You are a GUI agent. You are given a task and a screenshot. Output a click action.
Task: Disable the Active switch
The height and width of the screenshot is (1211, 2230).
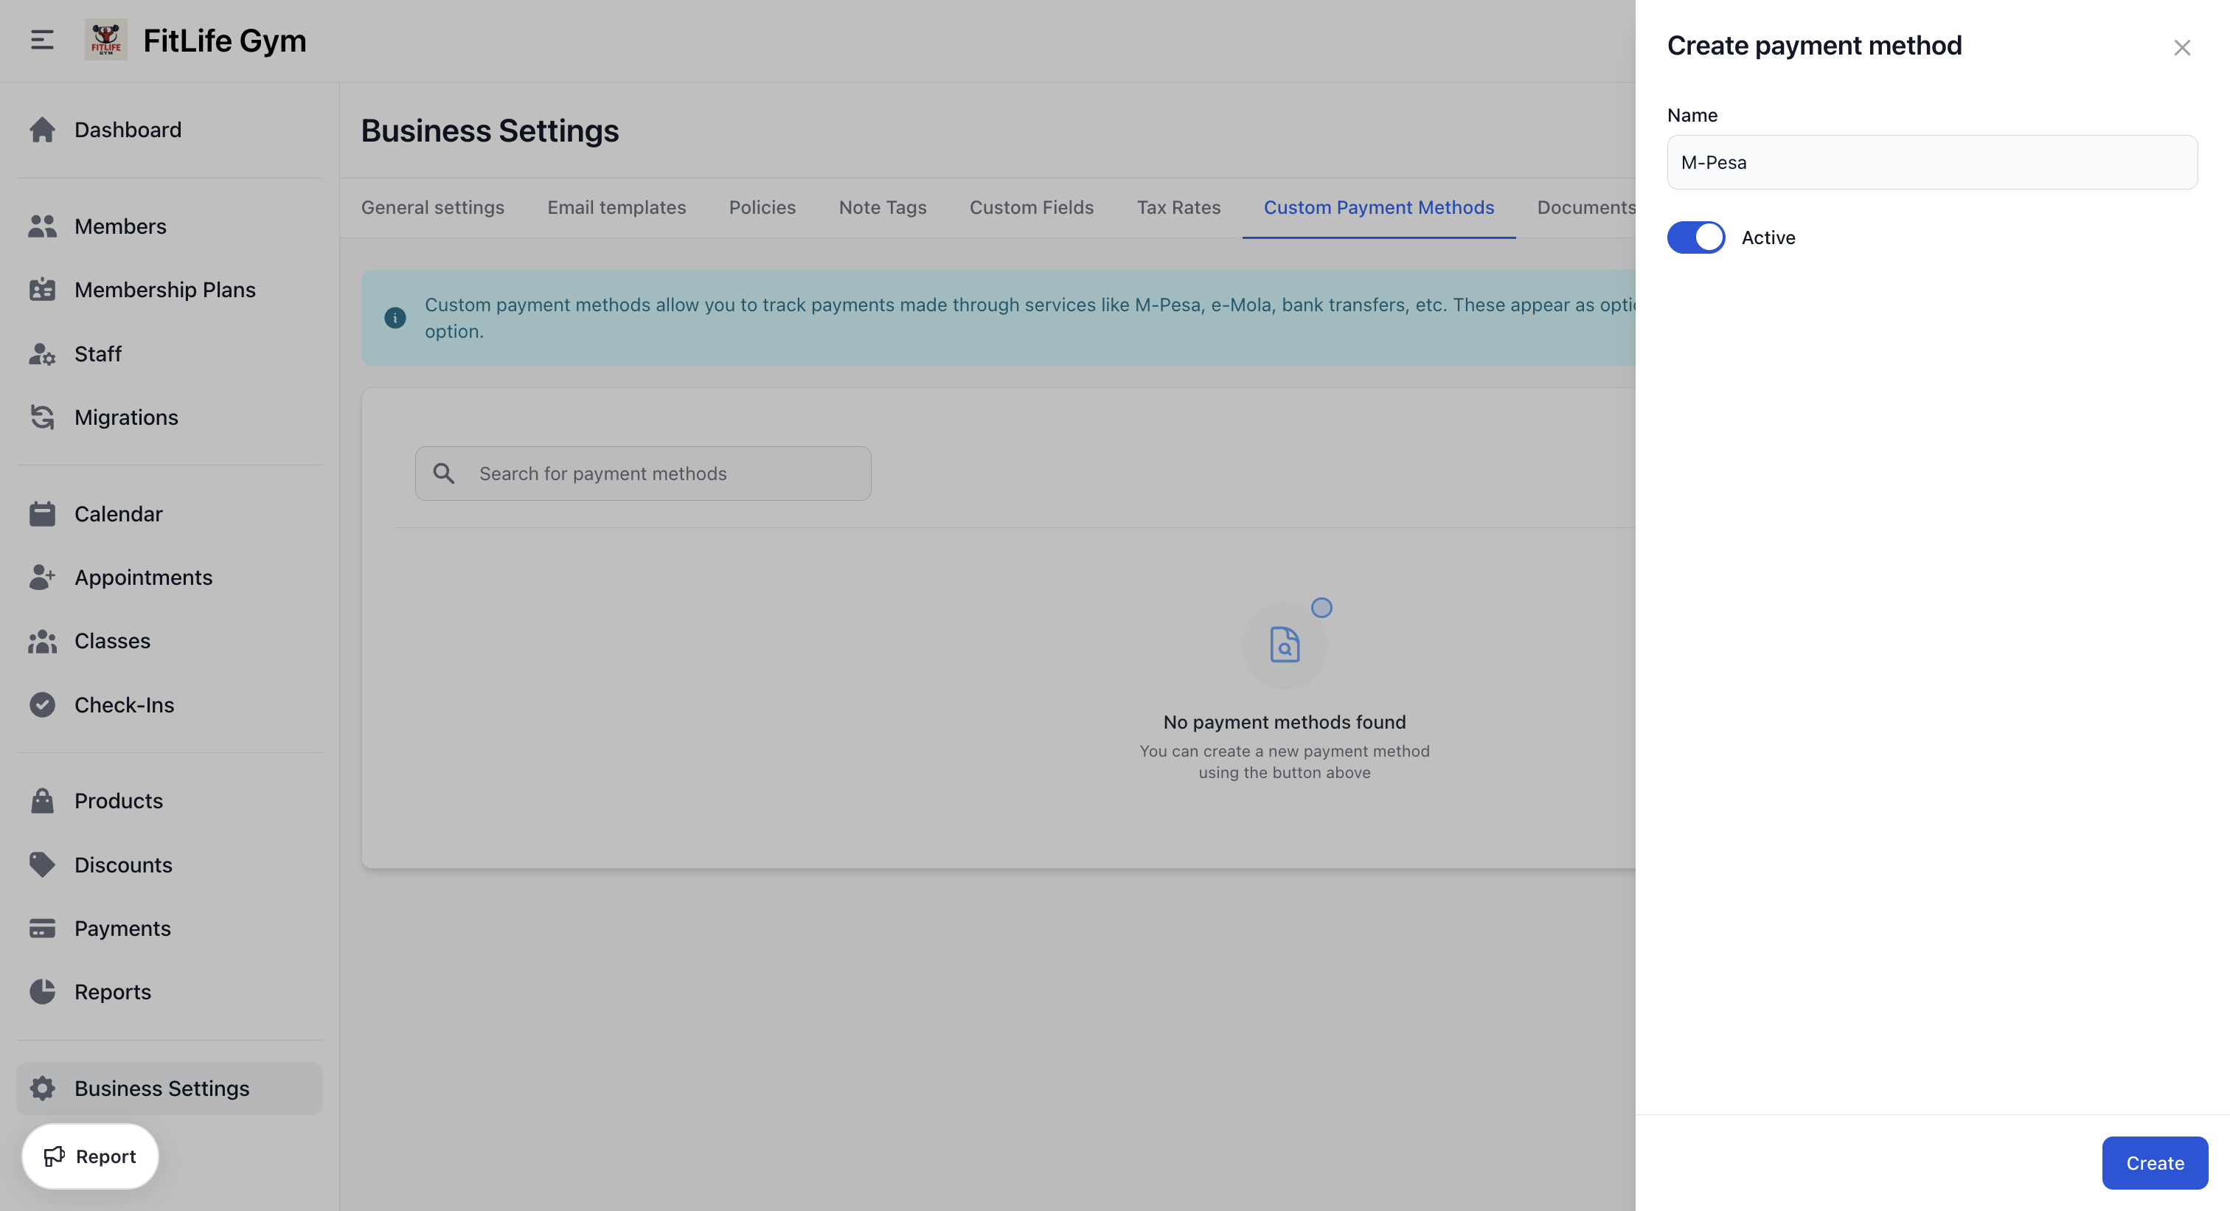(1696, 236)
